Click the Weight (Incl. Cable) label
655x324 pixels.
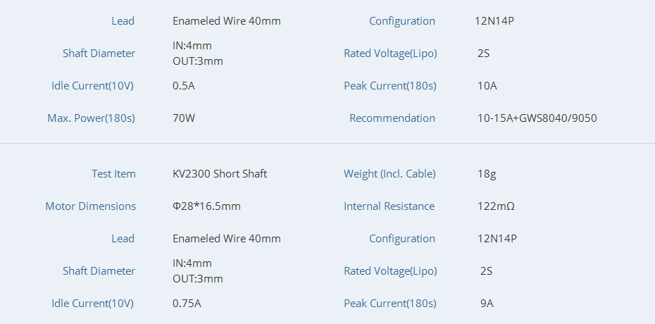tap(389, 174)
